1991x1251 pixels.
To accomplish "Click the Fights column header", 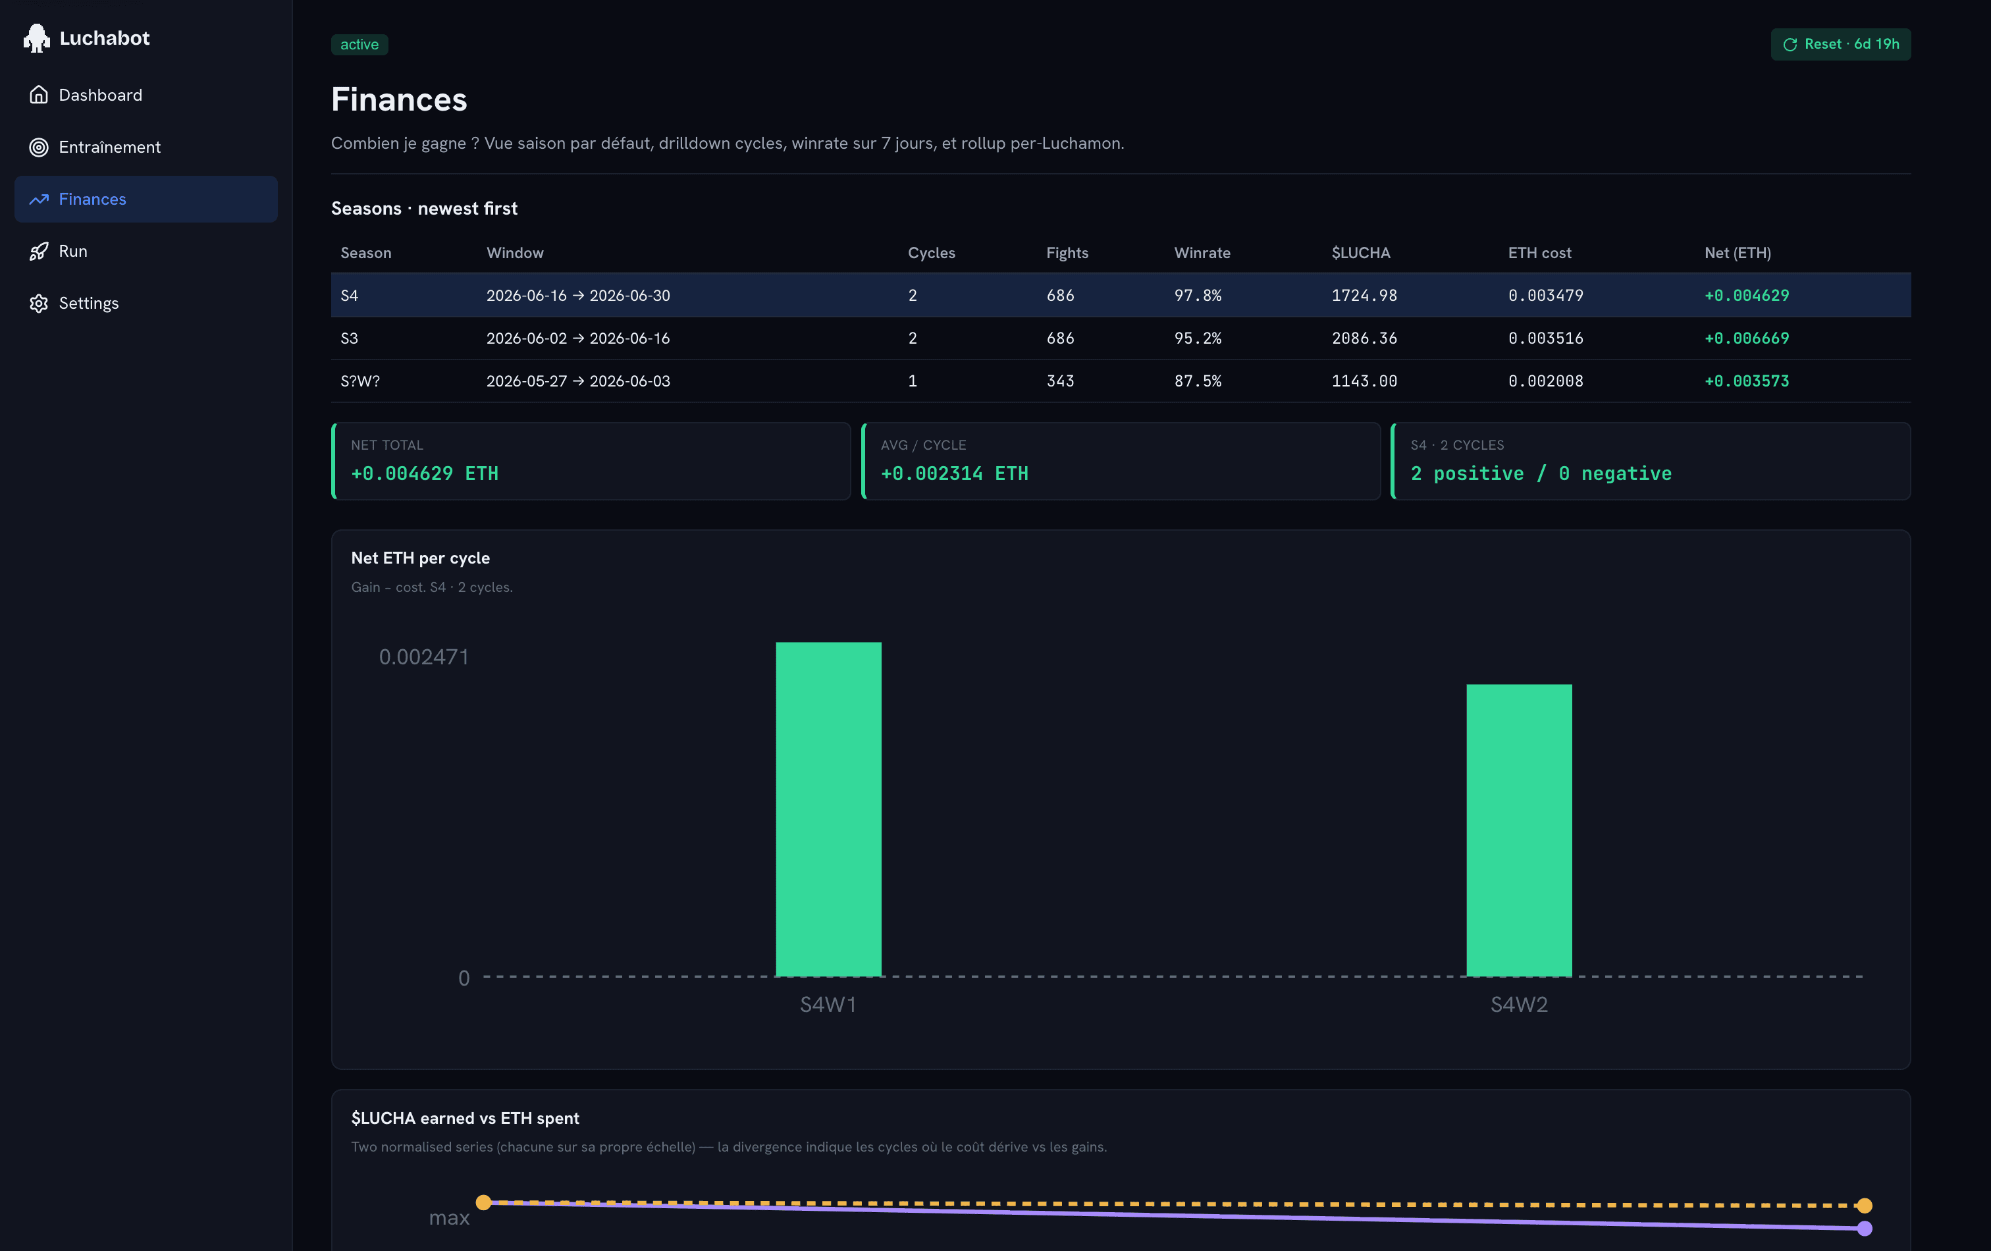I will pyautogui.click(x=1067, y=253).
